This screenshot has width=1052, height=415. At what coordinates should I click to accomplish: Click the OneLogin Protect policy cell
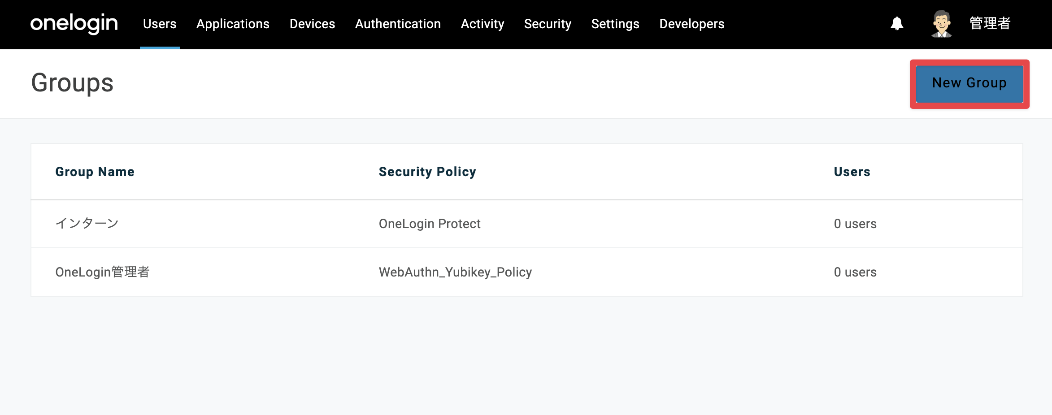click(x=430, y=224)
